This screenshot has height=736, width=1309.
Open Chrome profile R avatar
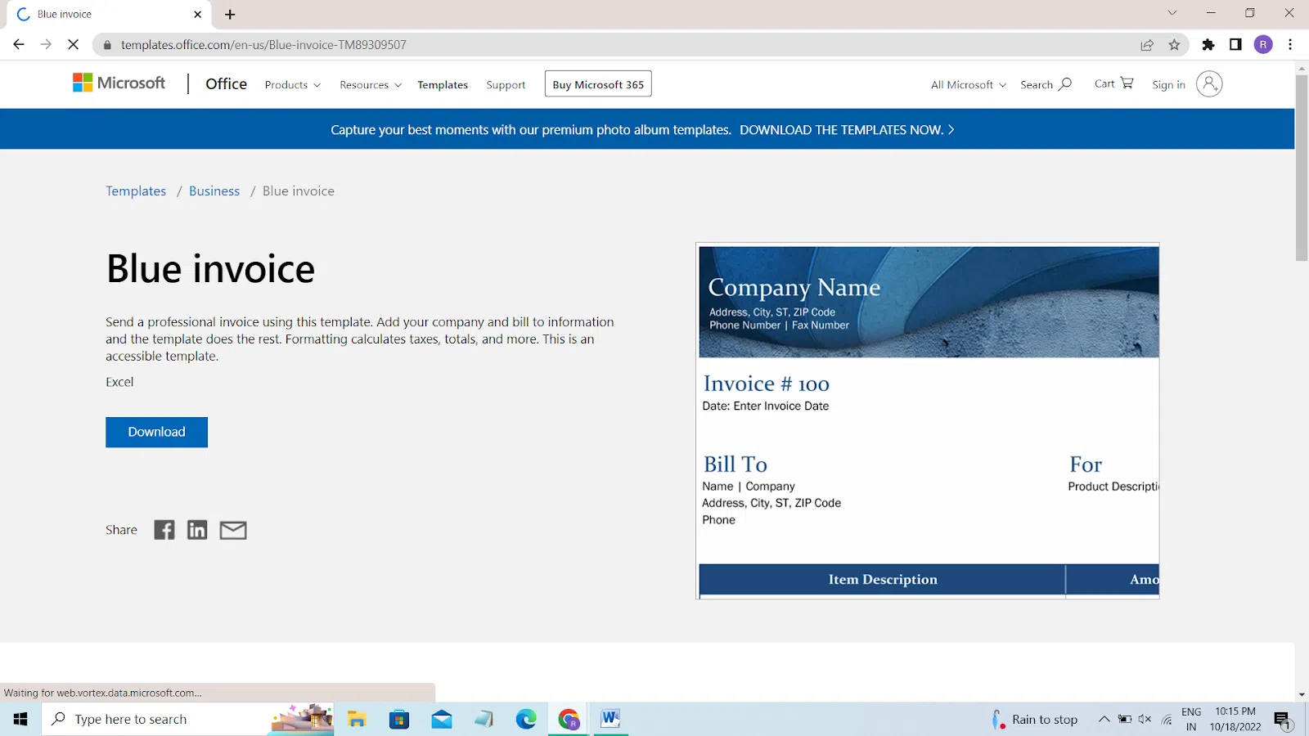1263,45
